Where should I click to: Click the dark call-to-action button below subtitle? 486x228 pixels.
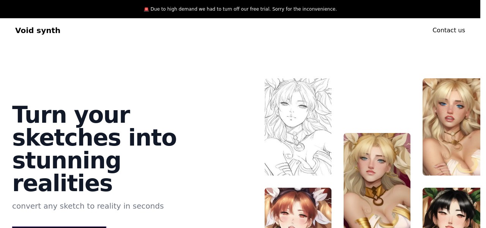coord(59,227)
